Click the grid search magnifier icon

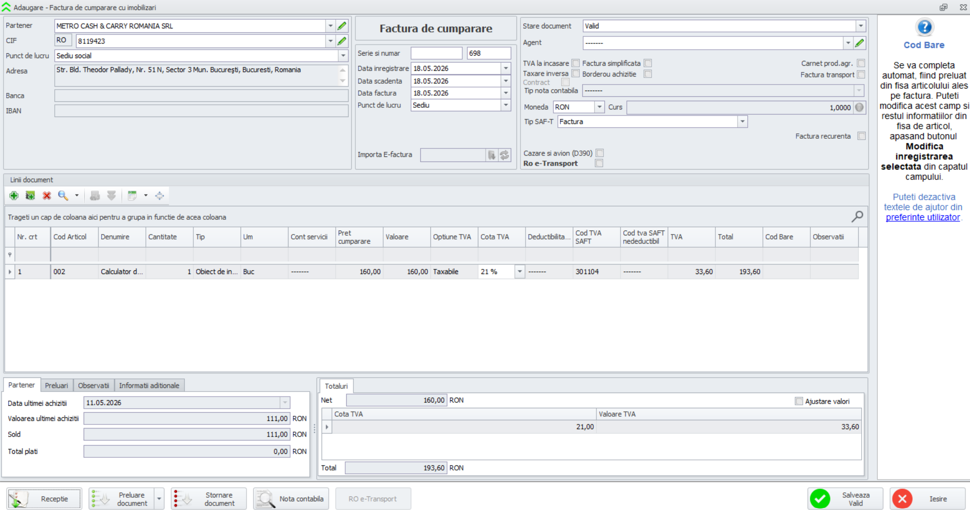[857, 217]
